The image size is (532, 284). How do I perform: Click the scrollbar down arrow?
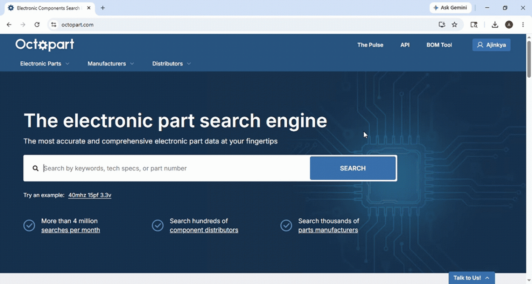pos(529,281)
